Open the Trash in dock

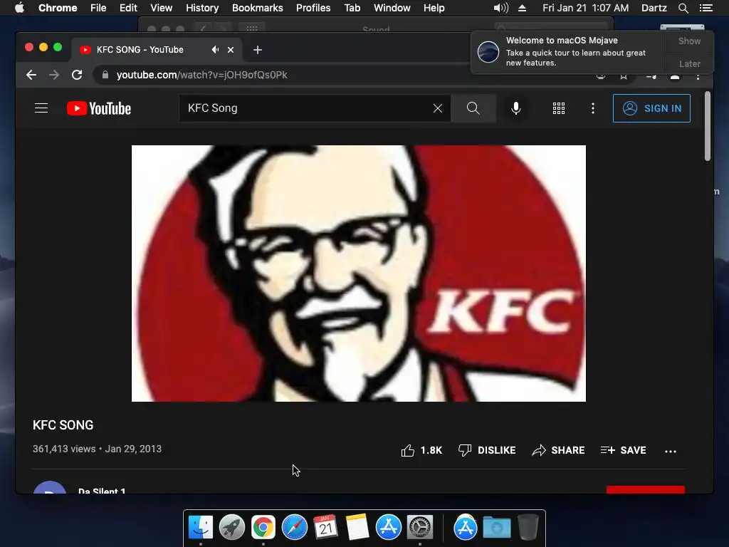(528, 528)
